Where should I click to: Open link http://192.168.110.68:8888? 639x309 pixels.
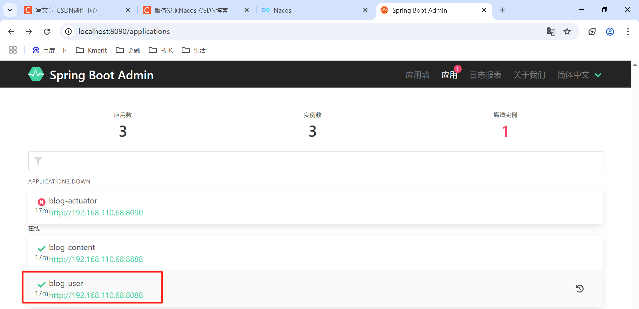point(96,259)
